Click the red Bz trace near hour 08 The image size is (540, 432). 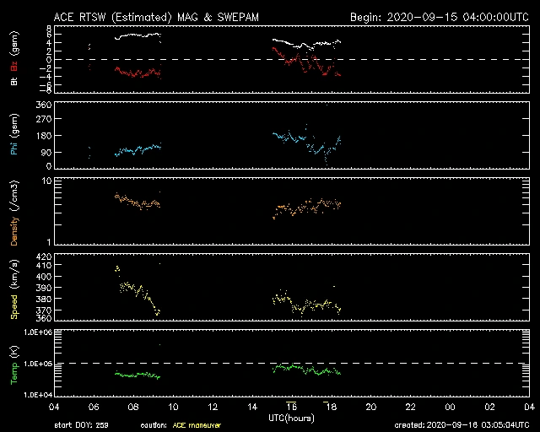(x=138, y=73)
